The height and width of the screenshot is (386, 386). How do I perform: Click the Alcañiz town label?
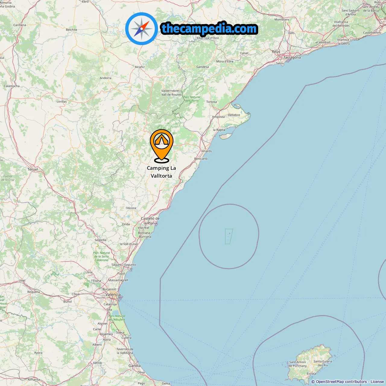coord(140,67)
